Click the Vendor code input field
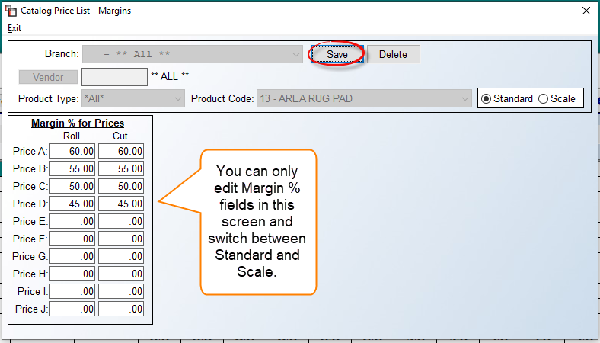600x343 pixels. (x=114, y=77)
